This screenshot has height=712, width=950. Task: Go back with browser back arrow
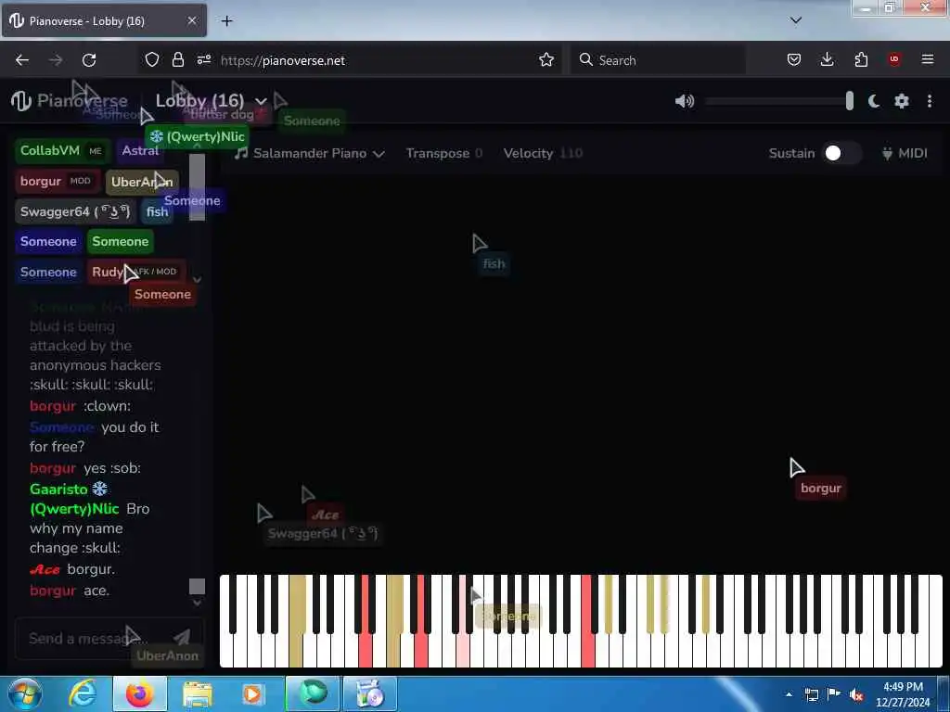[22, 60]
